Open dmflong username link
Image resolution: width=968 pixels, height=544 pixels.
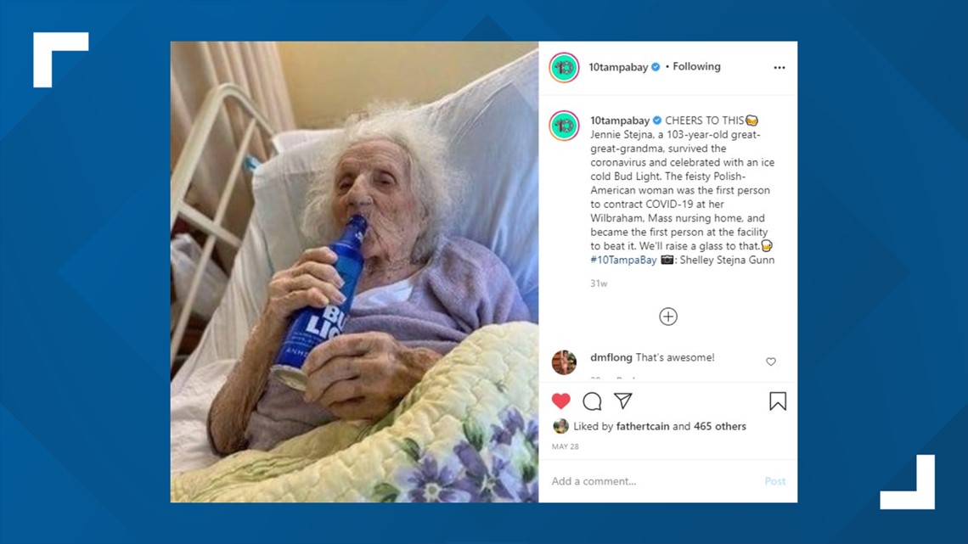[611, 357]
